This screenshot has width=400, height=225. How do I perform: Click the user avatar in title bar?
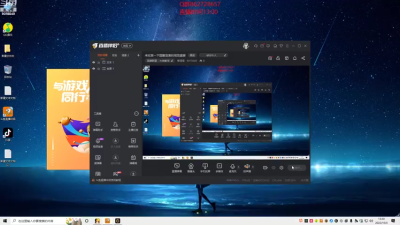(246, 46)
